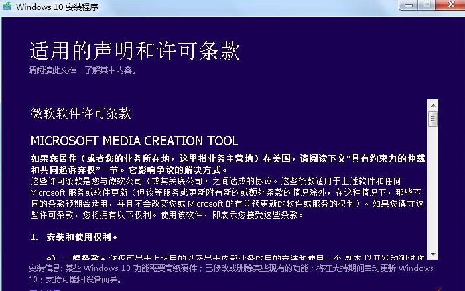Close the Windows 10 安装程序 window
This screenshot has height=291, width=465.
click(x=450, y=5)
